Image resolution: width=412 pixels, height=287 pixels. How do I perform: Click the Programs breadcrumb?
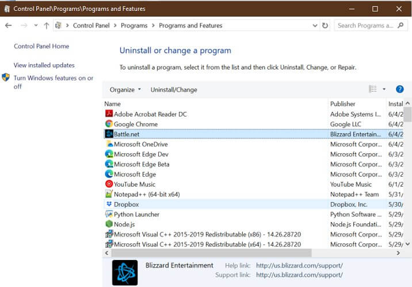(x=134, y=25)
